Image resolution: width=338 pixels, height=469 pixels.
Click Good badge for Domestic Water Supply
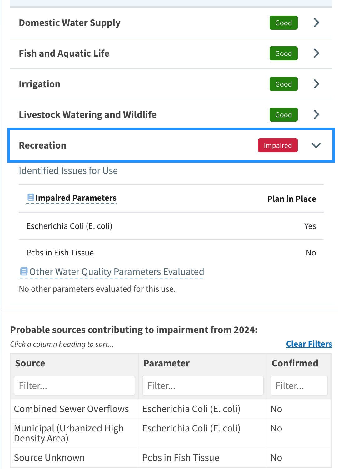pos(283,23)
